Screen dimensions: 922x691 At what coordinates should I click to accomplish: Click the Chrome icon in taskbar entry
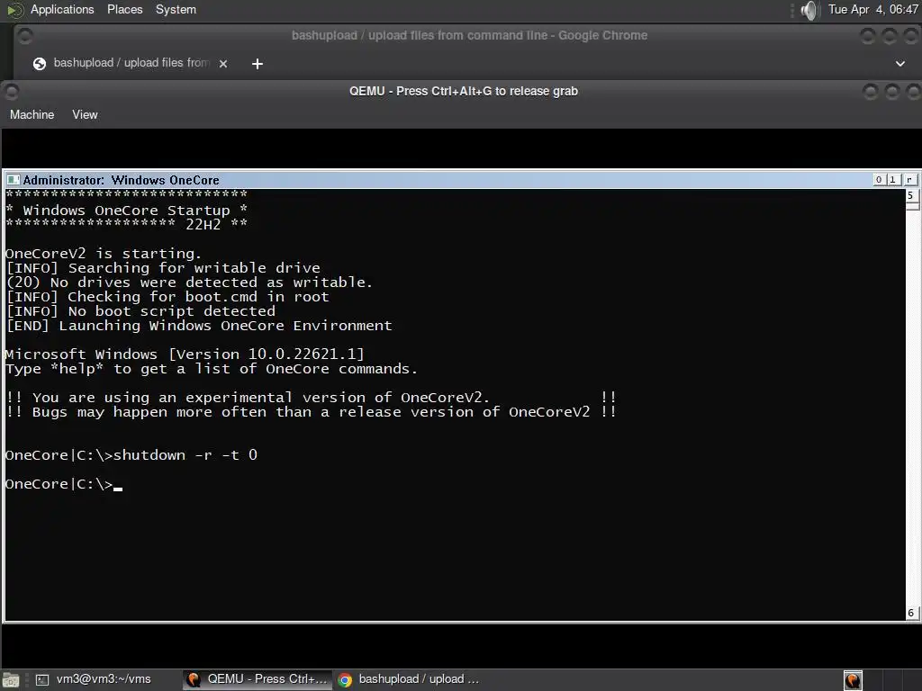click(x=345, y=680)
